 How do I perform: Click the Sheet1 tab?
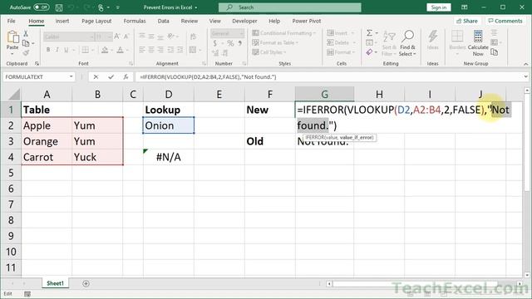click(x=55, y=283)
